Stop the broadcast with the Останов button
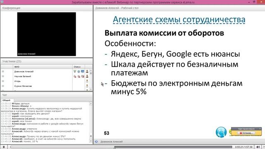 pyautogui.click(x=246, y=133)
